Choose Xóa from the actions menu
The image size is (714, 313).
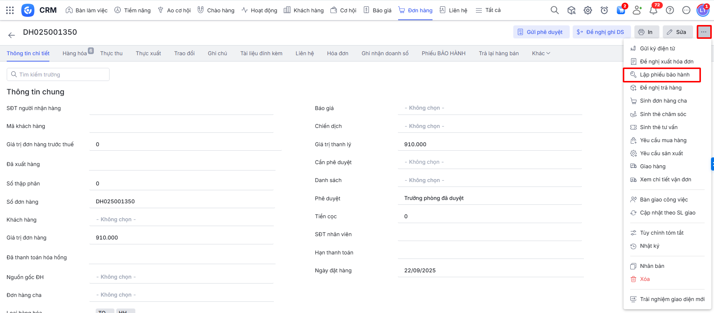(x=644, y=279)
